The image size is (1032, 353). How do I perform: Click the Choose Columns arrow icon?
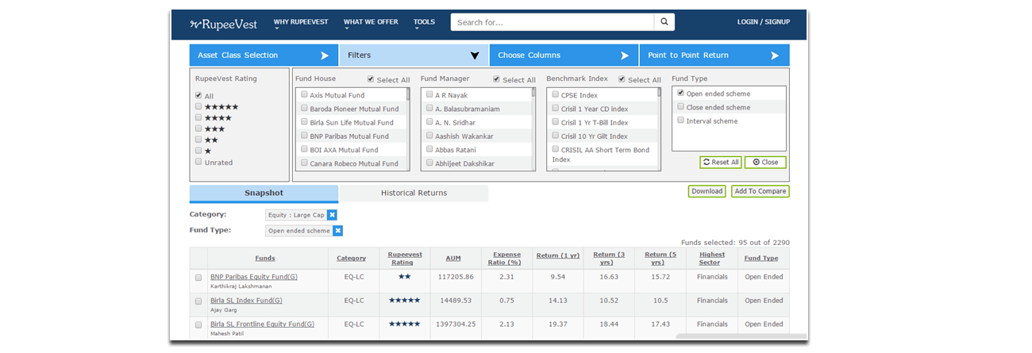pyautogui.click(x=624, y=56)
